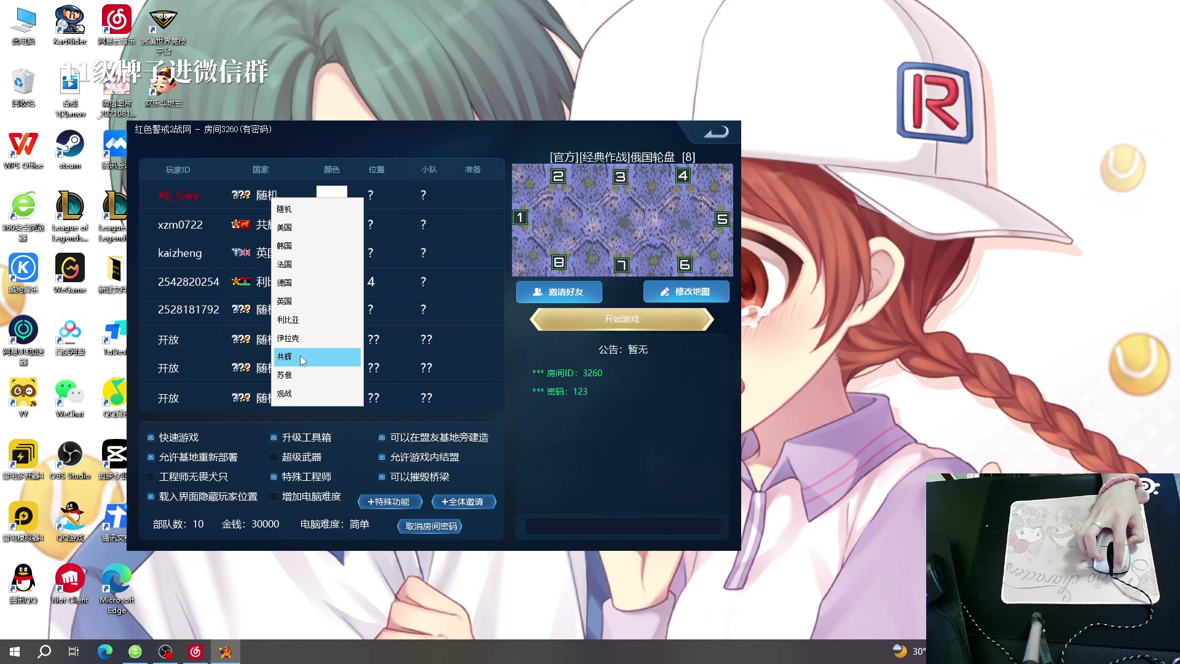Open the taskbar search magnifier
This screenshot has width=1180, height=664.
click(x=44, y=652)
